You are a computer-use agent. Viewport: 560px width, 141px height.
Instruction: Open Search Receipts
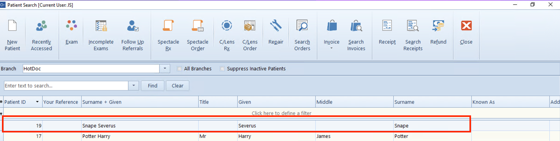[413, 35]
